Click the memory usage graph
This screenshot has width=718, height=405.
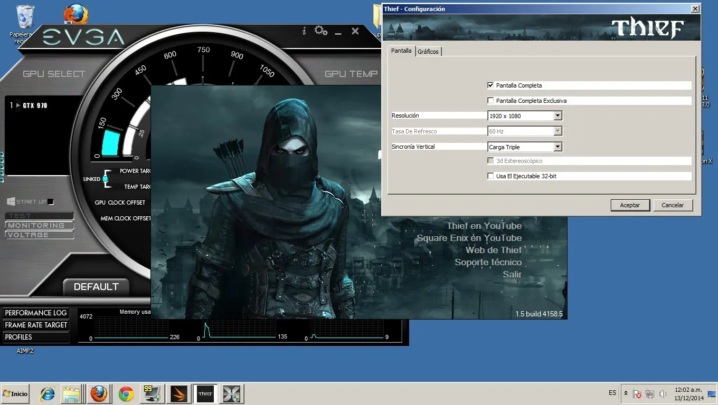(131, 328)
